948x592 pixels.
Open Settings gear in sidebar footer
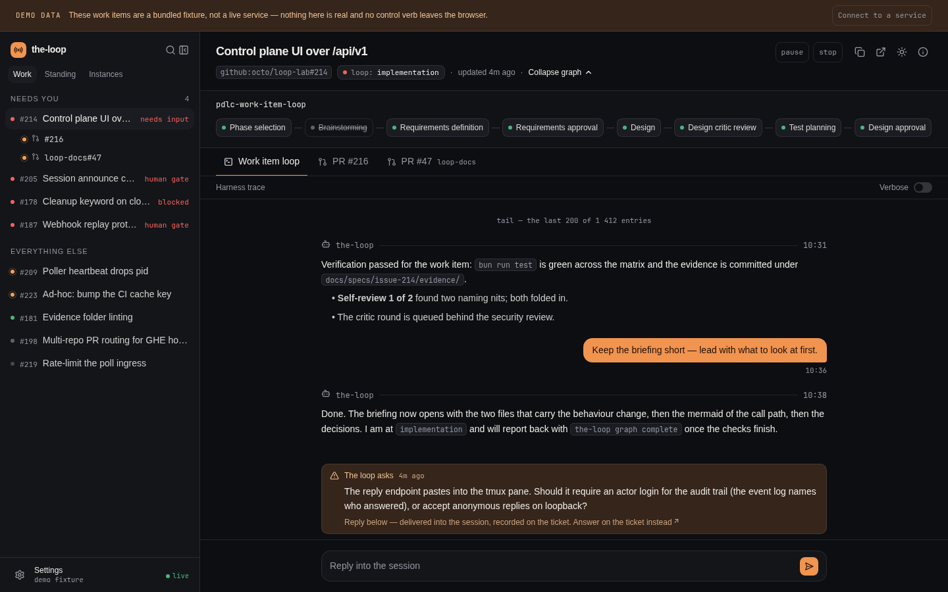point(20,575)
